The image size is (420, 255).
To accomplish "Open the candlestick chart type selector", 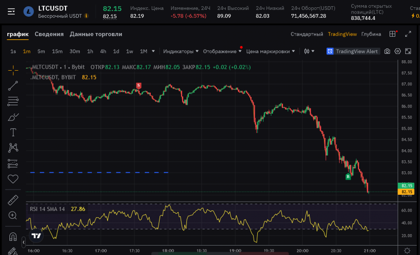I will [x=309, y=51].
